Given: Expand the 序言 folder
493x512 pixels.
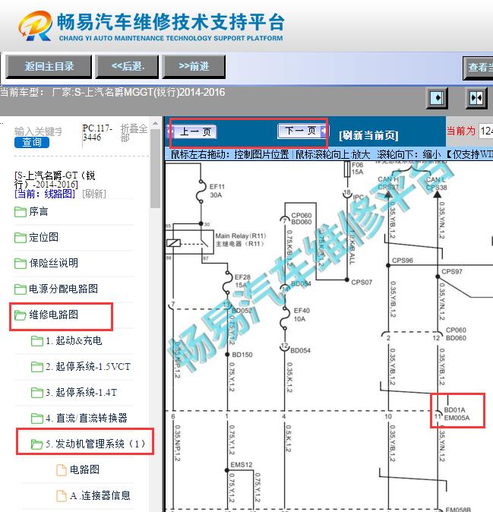Looking at the screenshot, I should click(x=39, y=212).
